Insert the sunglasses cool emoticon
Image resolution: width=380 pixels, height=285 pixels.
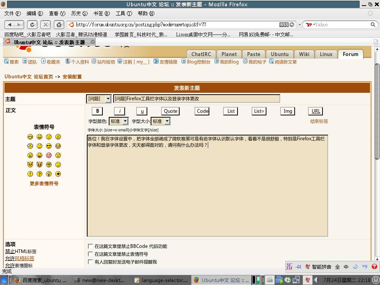tap(49, 146)
